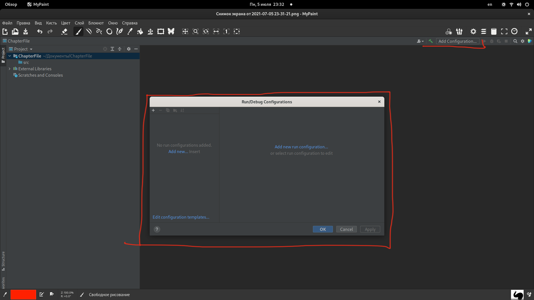Click the red current color swatch
This screenshot has width=534, height=300.
[23, 294]
